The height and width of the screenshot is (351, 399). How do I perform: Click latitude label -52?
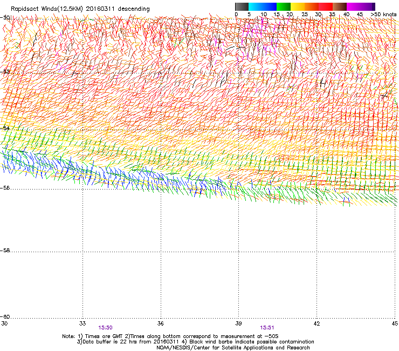tap(5, 72)
